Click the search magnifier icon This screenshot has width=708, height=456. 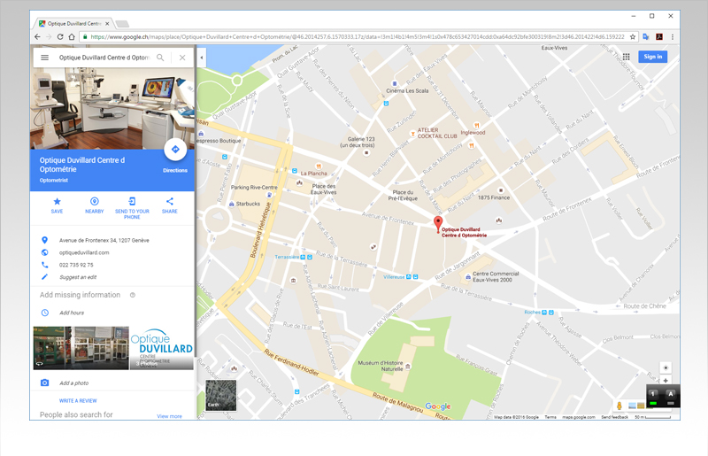(160, 58)
